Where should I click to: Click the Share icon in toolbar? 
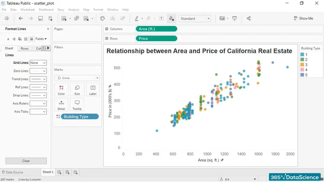coord(248,18)
